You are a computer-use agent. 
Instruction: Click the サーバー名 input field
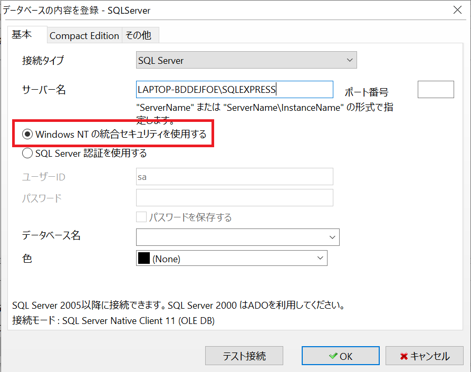pos(235,89)
